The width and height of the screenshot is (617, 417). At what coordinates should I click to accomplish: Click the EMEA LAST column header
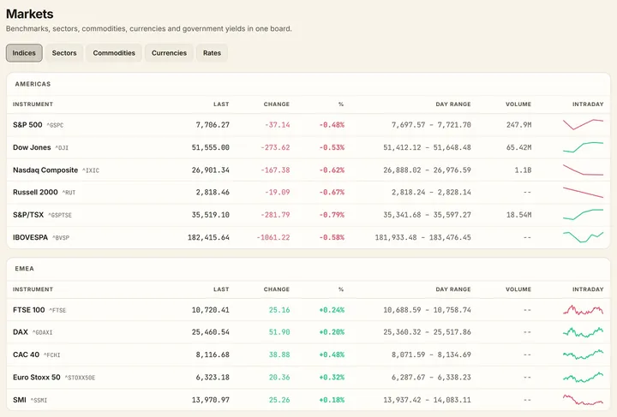(x=221, y=289)
